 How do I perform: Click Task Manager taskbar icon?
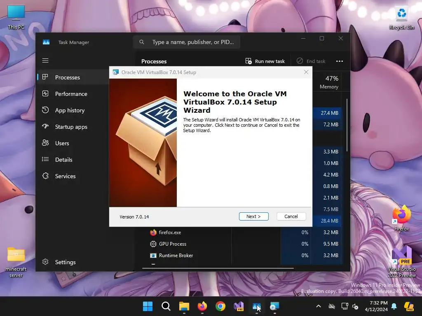coord(256,306)
